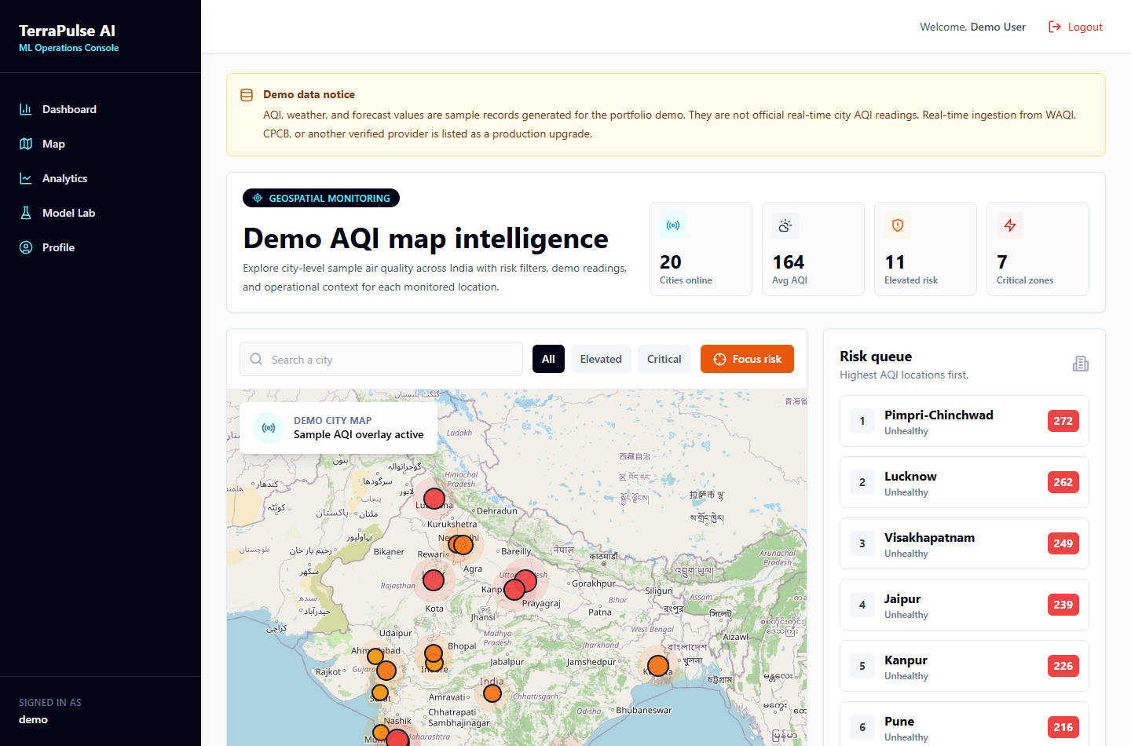Click the Model Lab flask icon

(26, 213)
